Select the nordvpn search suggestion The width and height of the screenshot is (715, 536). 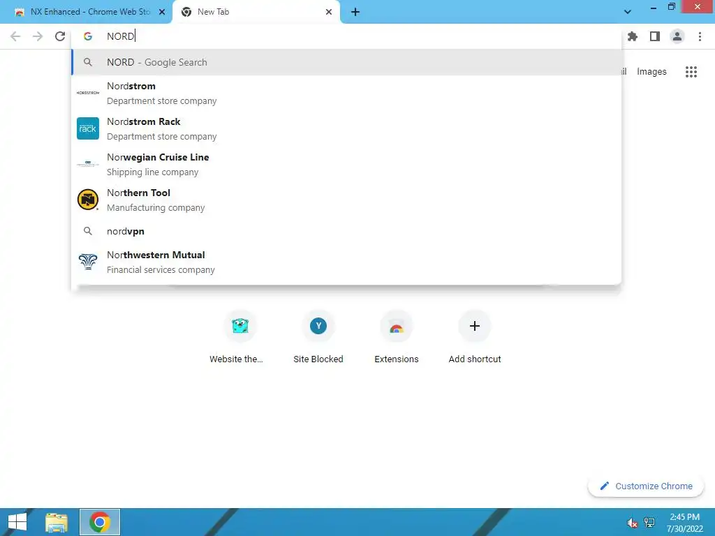click(346, 231)
